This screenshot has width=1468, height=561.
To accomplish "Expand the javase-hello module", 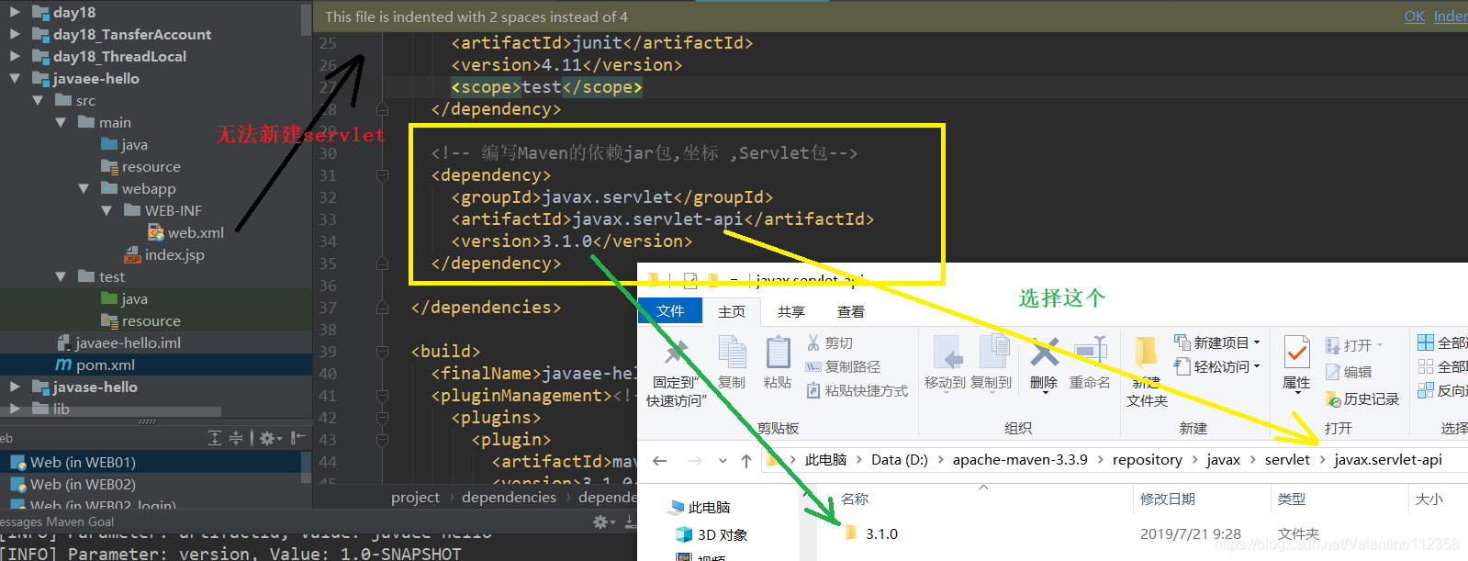I will tap(15, 387).
